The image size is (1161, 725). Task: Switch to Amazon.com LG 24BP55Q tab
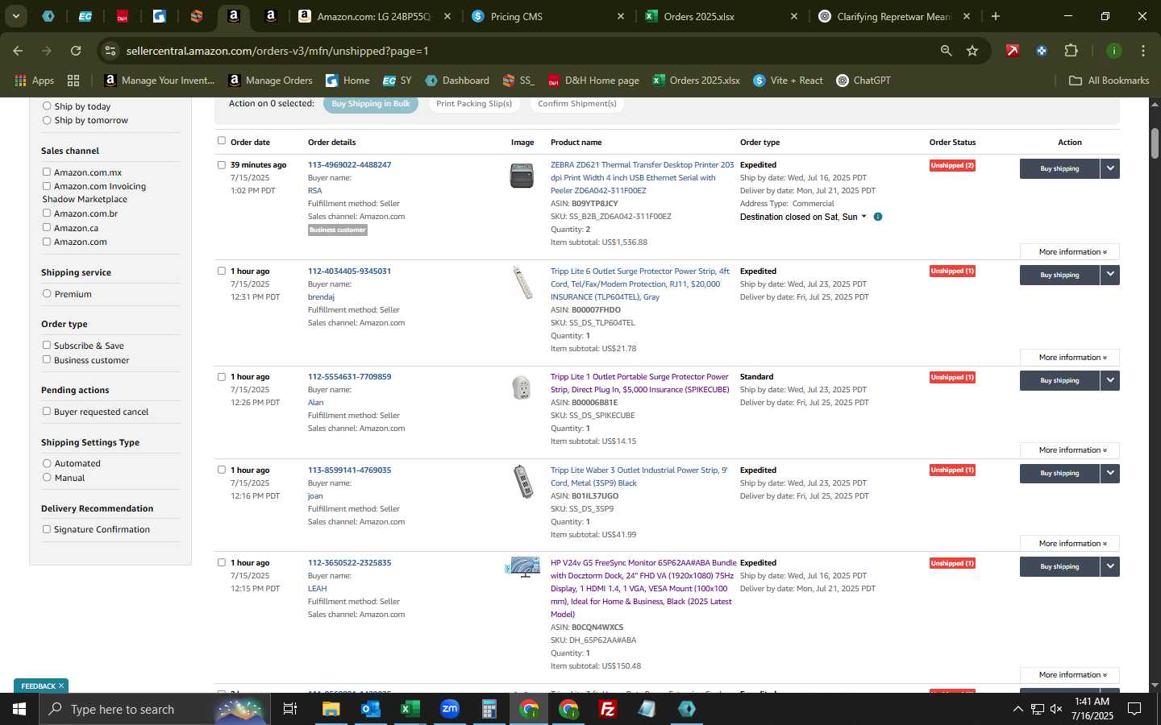[x=373, y=16]
